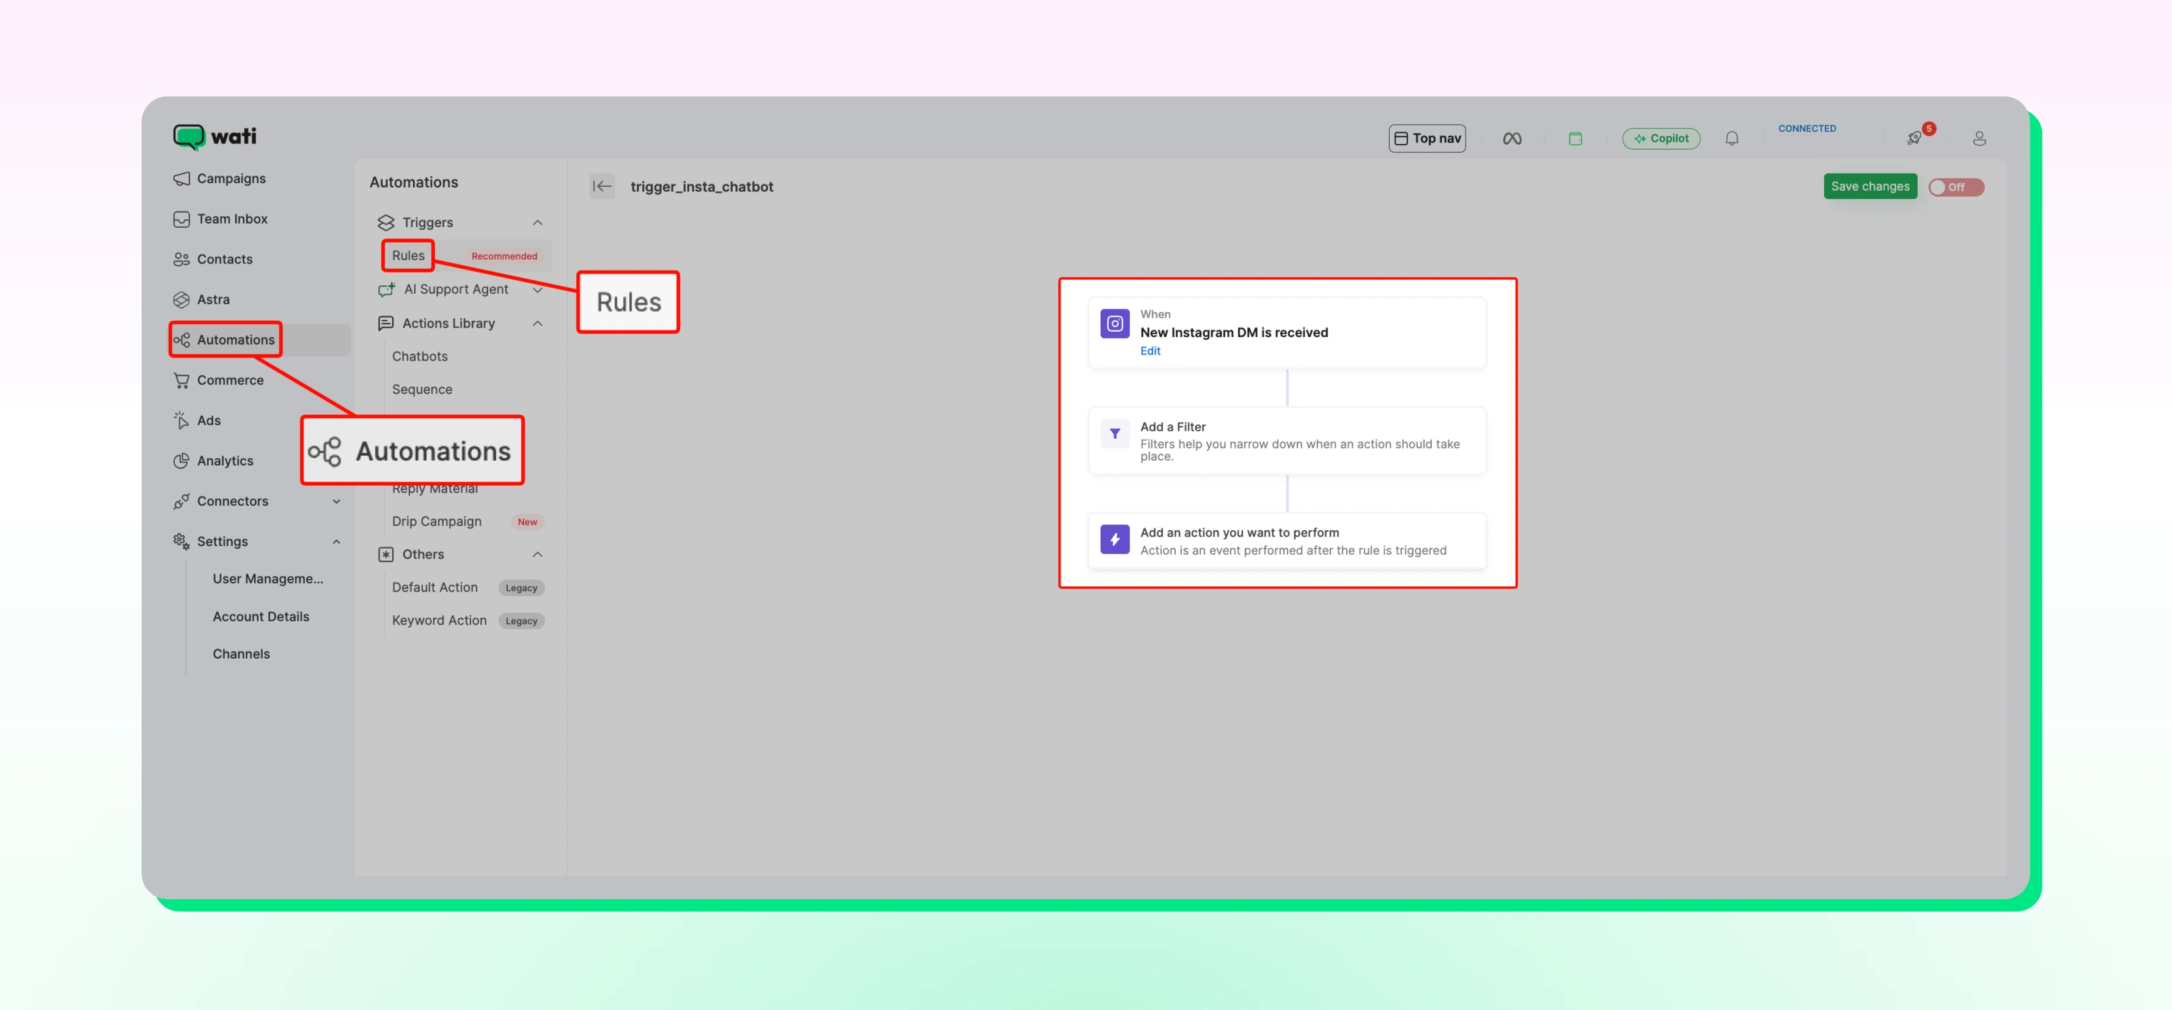
Task: Toggle the rule Off switch
Action: 1956,187
